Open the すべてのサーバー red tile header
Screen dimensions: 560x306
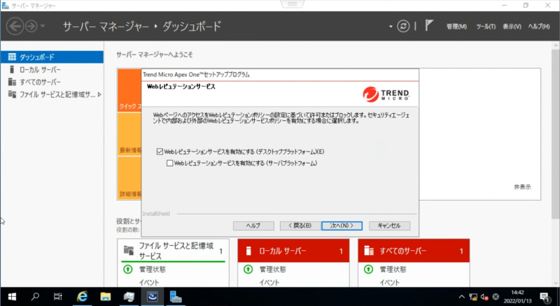click(x=414, y=251)
